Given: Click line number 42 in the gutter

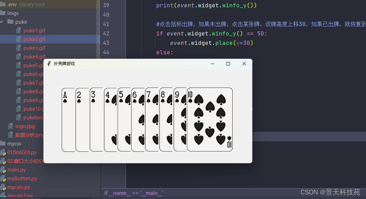Looking at the screenshot, I should click(106, 34).
